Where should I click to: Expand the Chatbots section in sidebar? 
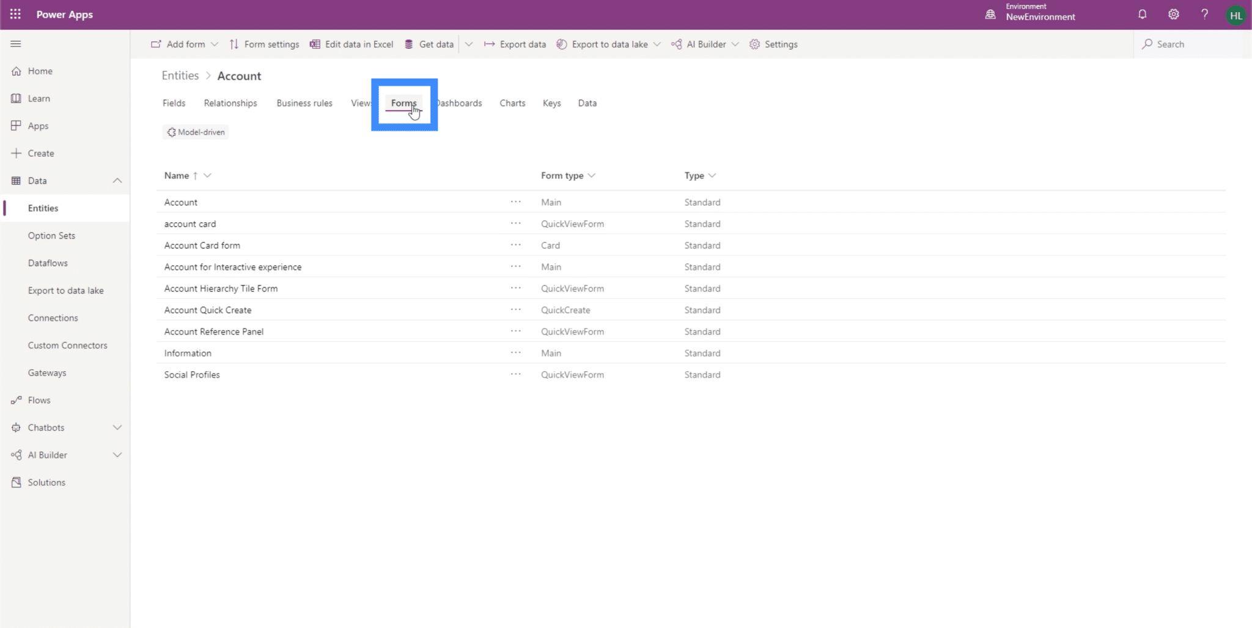coord(117,427)
